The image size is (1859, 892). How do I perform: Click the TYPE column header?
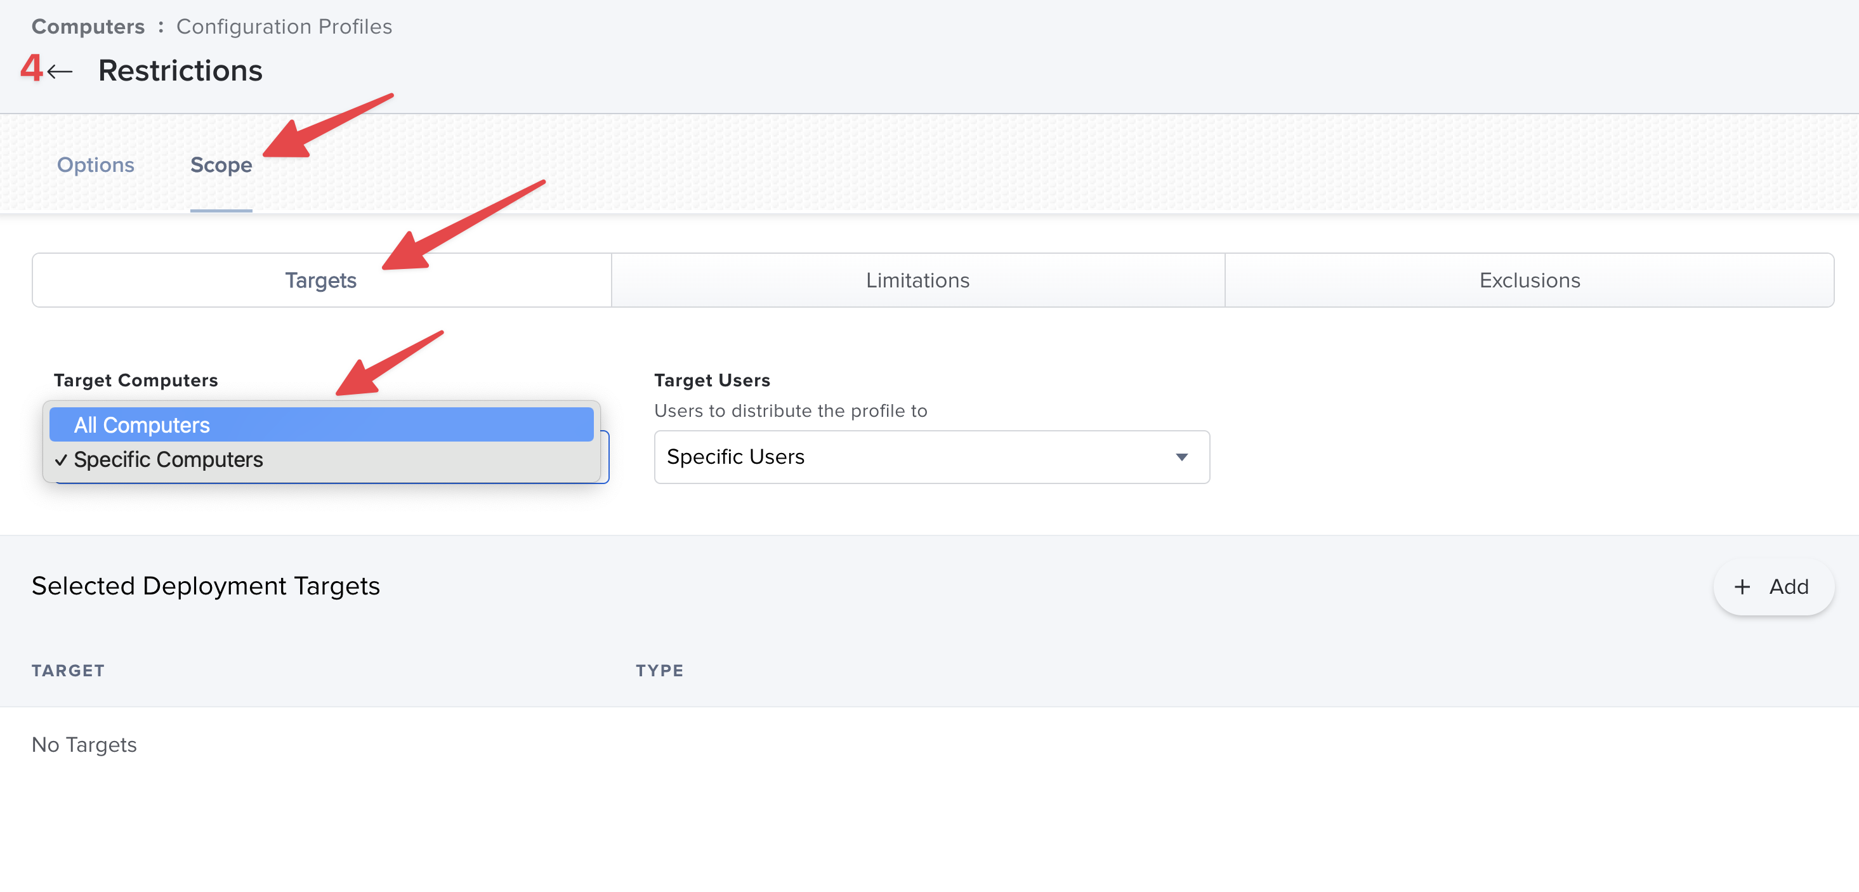point(659,671)
